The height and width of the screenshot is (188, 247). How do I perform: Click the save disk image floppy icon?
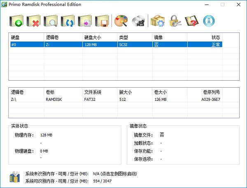click(x=102, y=21)
